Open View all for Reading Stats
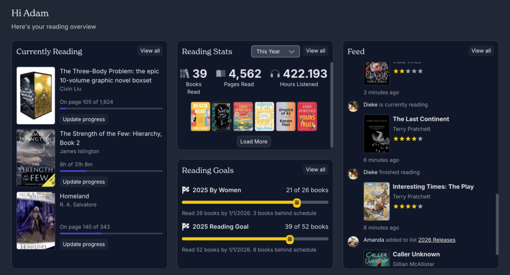Screen dimensions: 510x275 pyautogui.click(x=315, y=51)
